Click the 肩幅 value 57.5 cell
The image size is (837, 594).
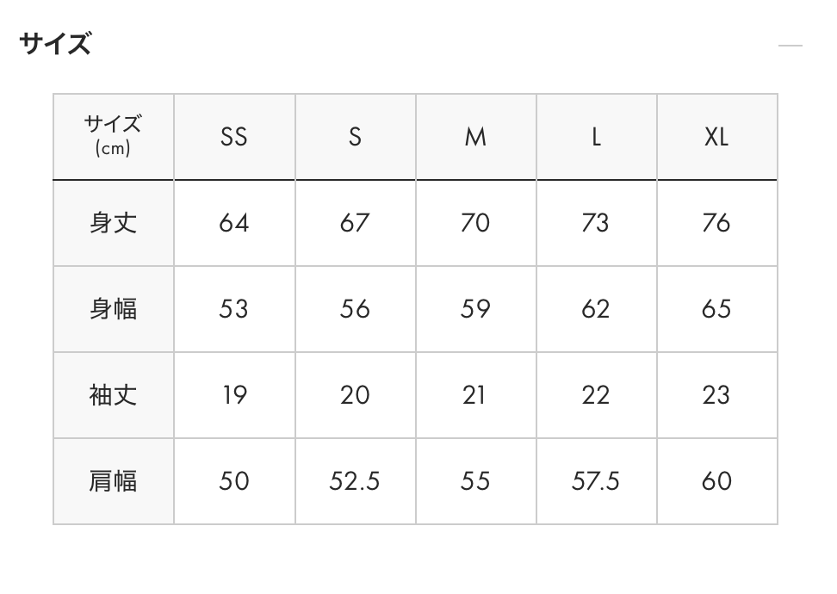pos(596,481)
